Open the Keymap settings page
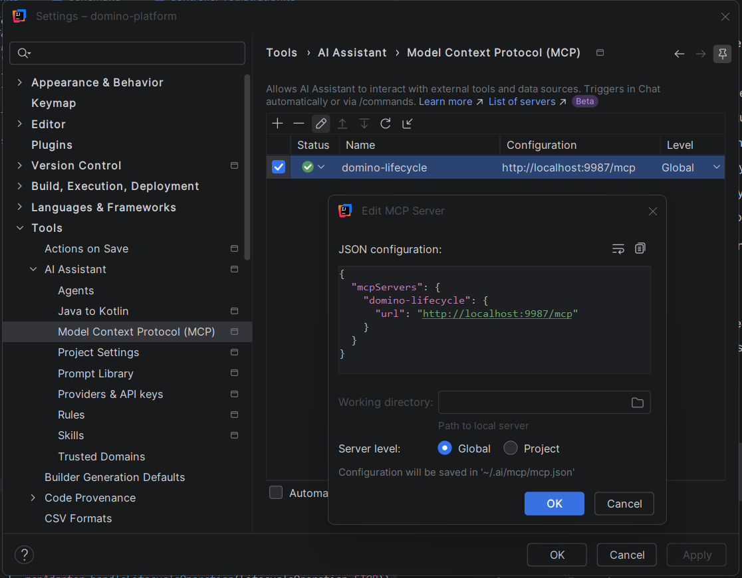 [53, 103]
